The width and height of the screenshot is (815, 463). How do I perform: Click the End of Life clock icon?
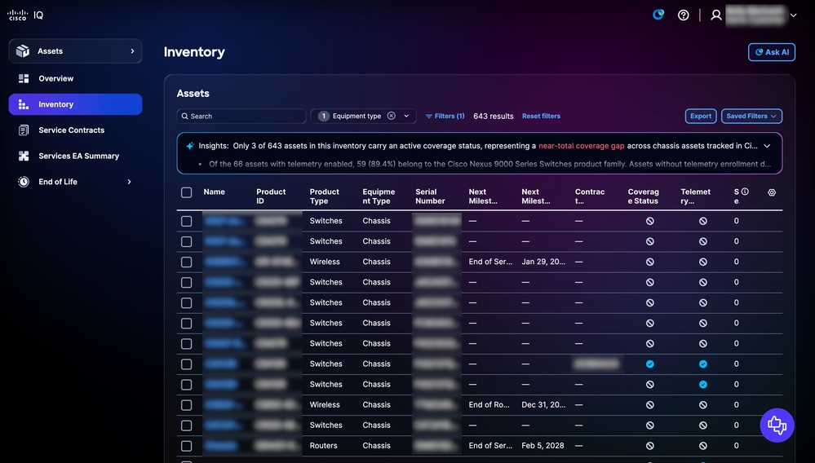pyautogui.click(x=24, y=182)
